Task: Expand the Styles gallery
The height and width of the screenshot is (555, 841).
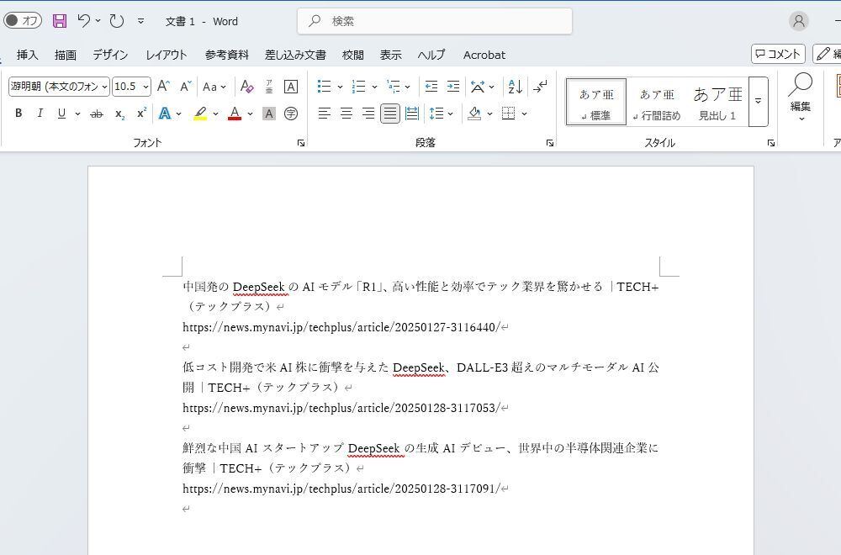Action: pyautogui.click(x=758, y=102)
